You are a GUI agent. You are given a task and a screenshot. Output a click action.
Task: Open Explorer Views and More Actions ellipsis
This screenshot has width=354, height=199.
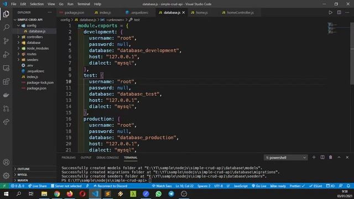pyautogui.click(x=49, y=12)
